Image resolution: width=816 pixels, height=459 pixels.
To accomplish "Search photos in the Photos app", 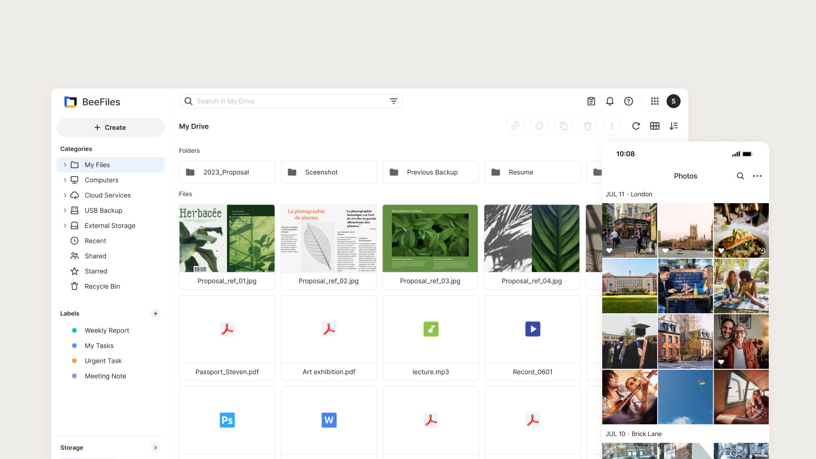I will [741, 176].
